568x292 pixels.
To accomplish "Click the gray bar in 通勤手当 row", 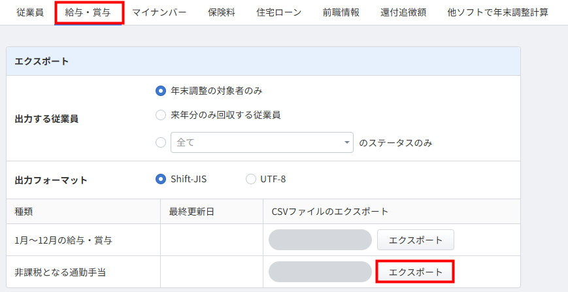I will [x=320, y=272].
